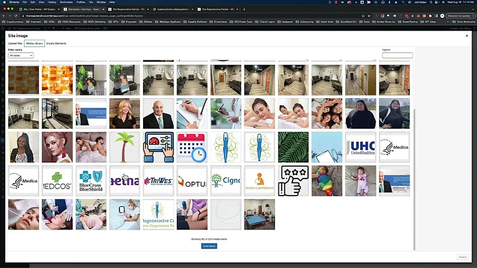Image resolution: width=477 pixels, height=268 pixels.
Task: Open the Profiles menu
Action: pos(81,2)
